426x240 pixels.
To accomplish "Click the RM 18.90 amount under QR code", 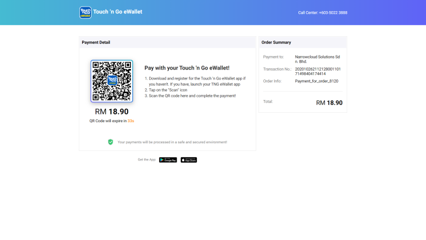I will [111, 112].
